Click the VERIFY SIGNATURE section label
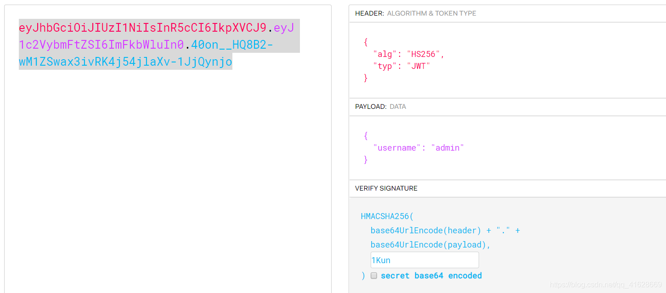This screenshot has width=666, height=293. 386,188
